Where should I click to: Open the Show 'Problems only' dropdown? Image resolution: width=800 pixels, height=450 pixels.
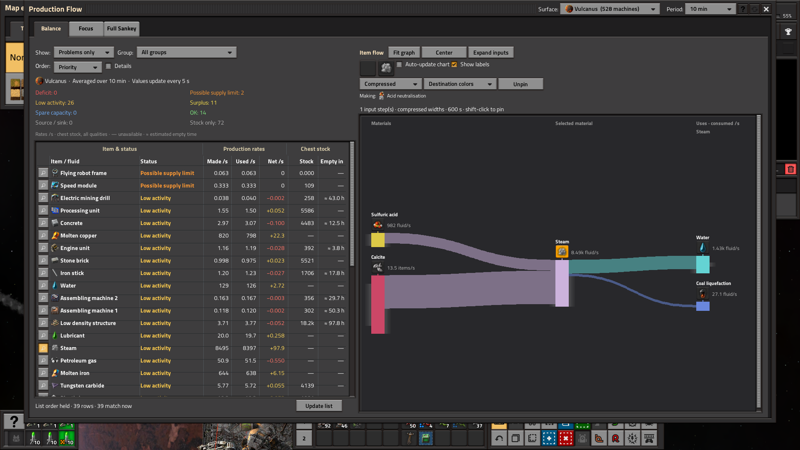[x=84, y=52]
